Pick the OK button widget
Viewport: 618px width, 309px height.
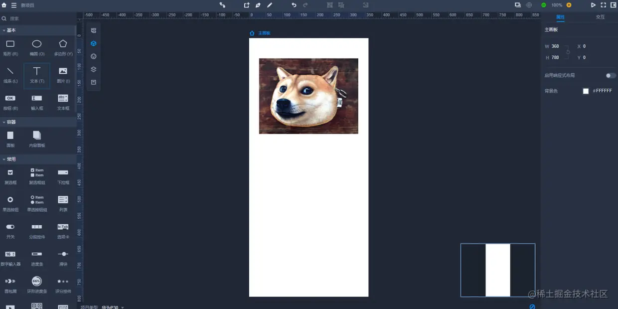[x=10, y=102]
